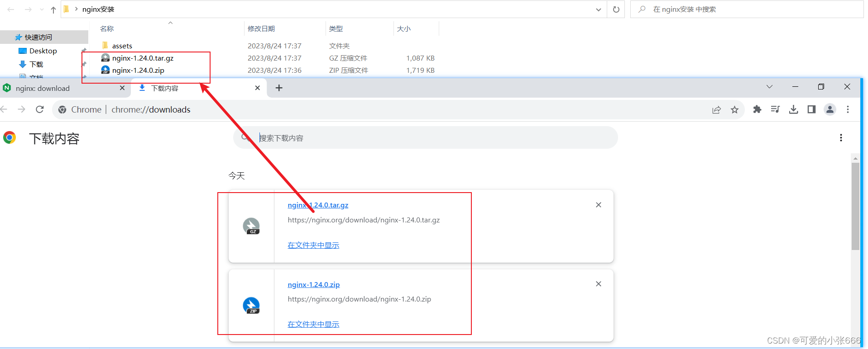868x349 pixels.
Task: Click the 搜索下载内容 search field
Action: 426,137
